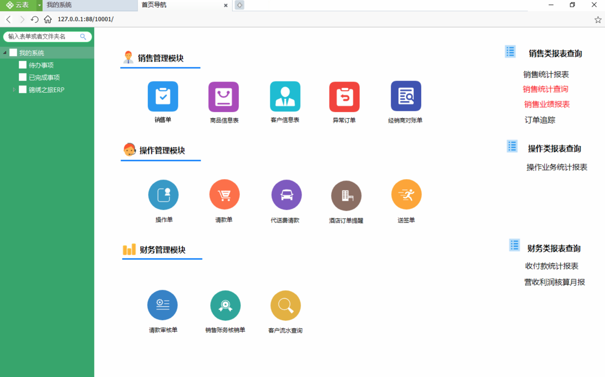
Task: Open the 代送费请款 car icon
Action: [x=286, y=195]
